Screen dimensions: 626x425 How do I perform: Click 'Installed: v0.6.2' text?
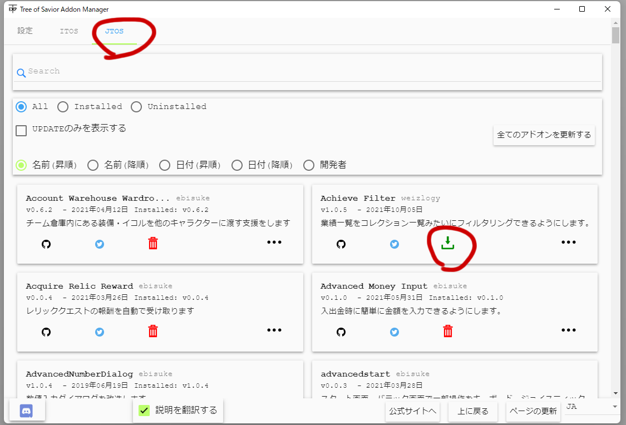tap(171, 210)
